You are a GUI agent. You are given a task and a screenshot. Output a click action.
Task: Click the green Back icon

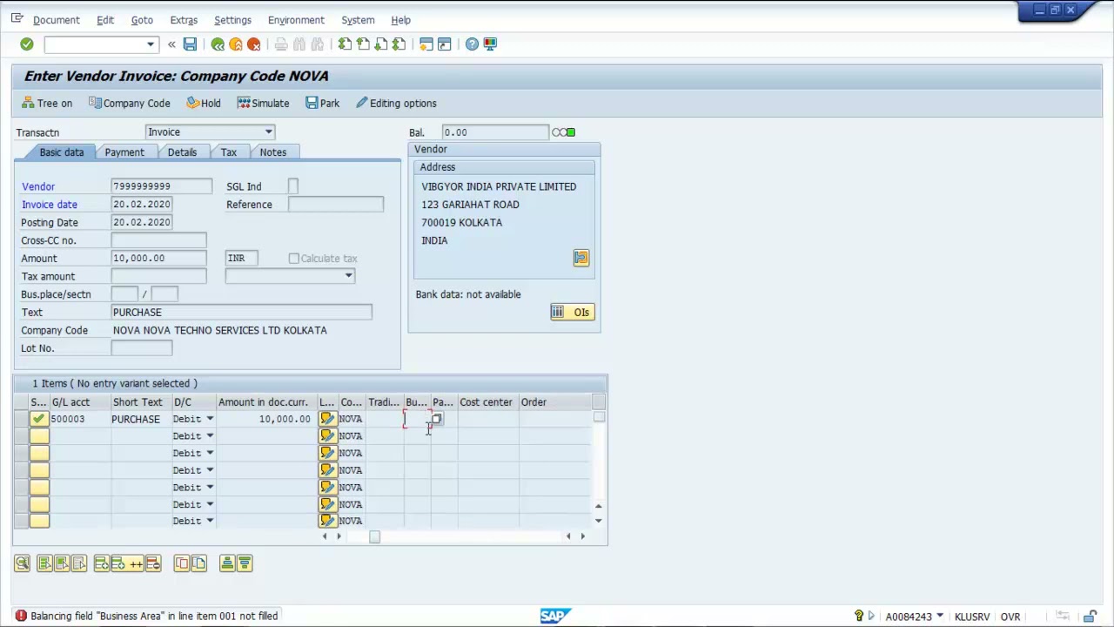(218, 44)
